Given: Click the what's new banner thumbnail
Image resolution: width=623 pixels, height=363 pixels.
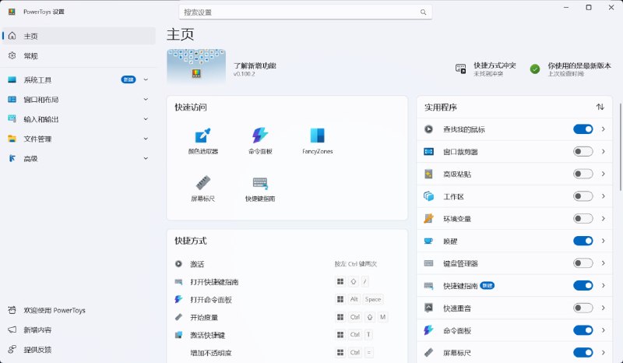Looking at the screenshot, I should click(196, 66).
